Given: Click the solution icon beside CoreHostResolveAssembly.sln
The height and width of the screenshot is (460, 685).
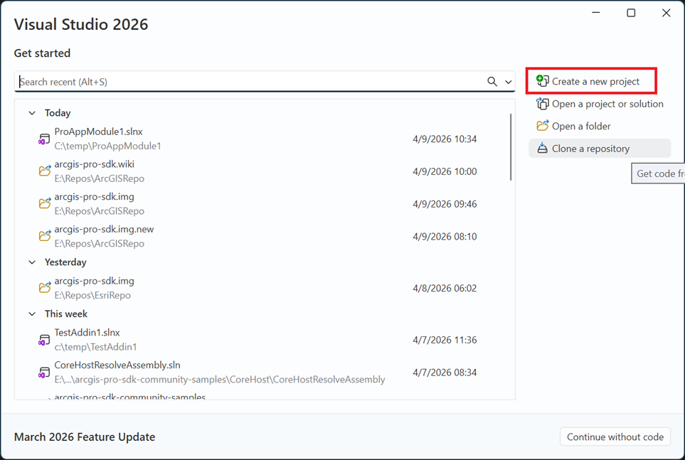Looking at the screenshot, I should coord(43,372).
